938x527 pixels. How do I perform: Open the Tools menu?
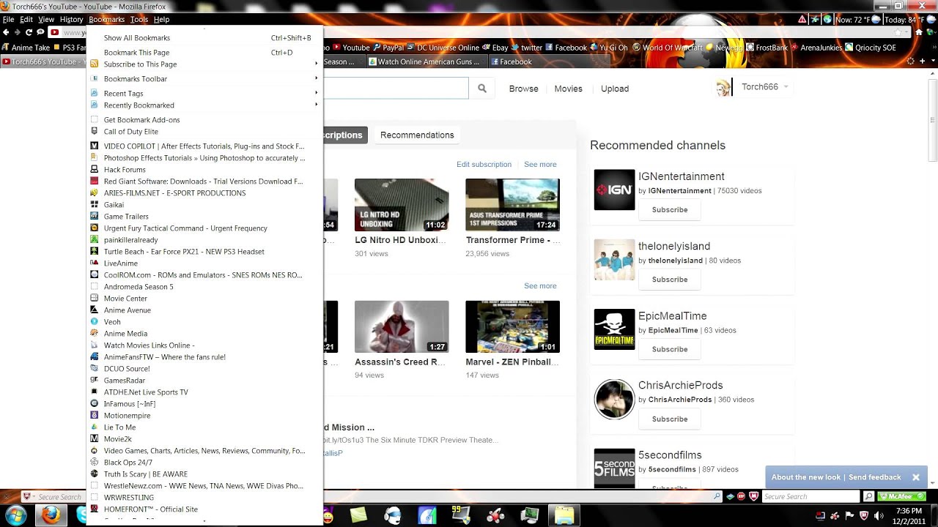click(139, 19)
